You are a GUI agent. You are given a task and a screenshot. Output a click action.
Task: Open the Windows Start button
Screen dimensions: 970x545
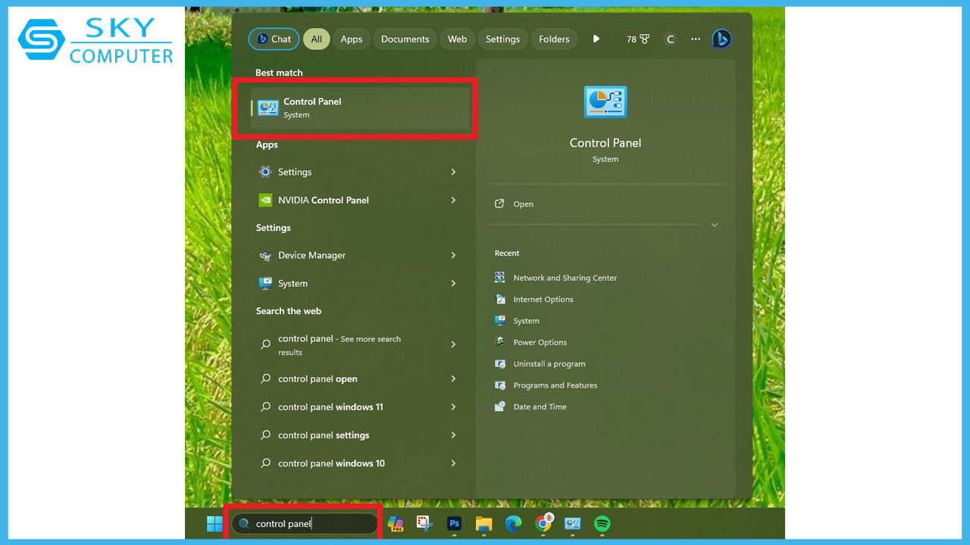pos(214,523)
